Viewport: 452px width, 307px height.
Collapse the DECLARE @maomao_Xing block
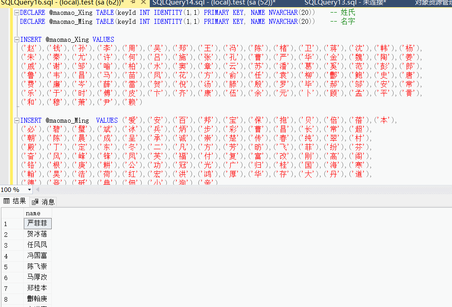17,13
